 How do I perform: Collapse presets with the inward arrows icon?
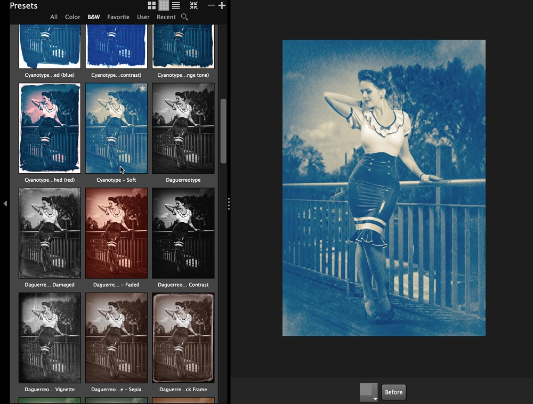coord(194,5)
